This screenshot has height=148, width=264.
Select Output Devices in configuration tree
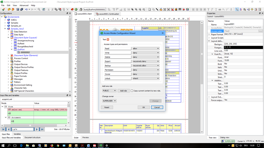pos(21,64)
